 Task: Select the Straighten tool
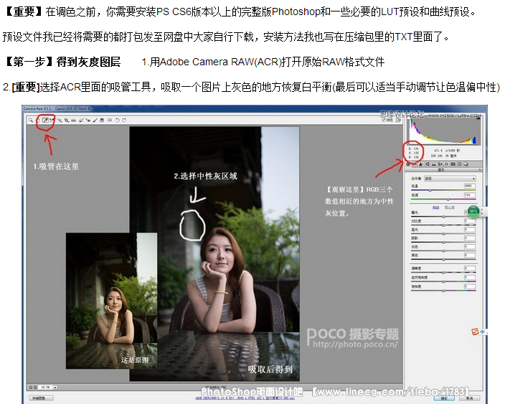(73, 120)
